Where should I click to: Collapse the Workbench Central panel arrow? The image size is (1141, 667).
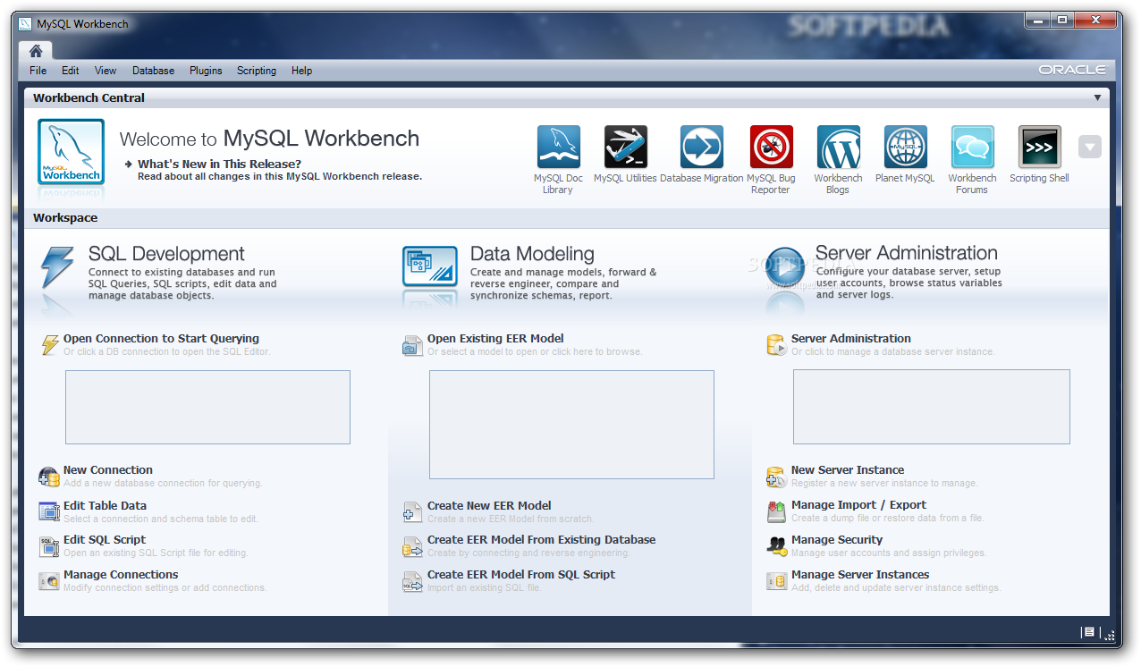click(1097, 97)
